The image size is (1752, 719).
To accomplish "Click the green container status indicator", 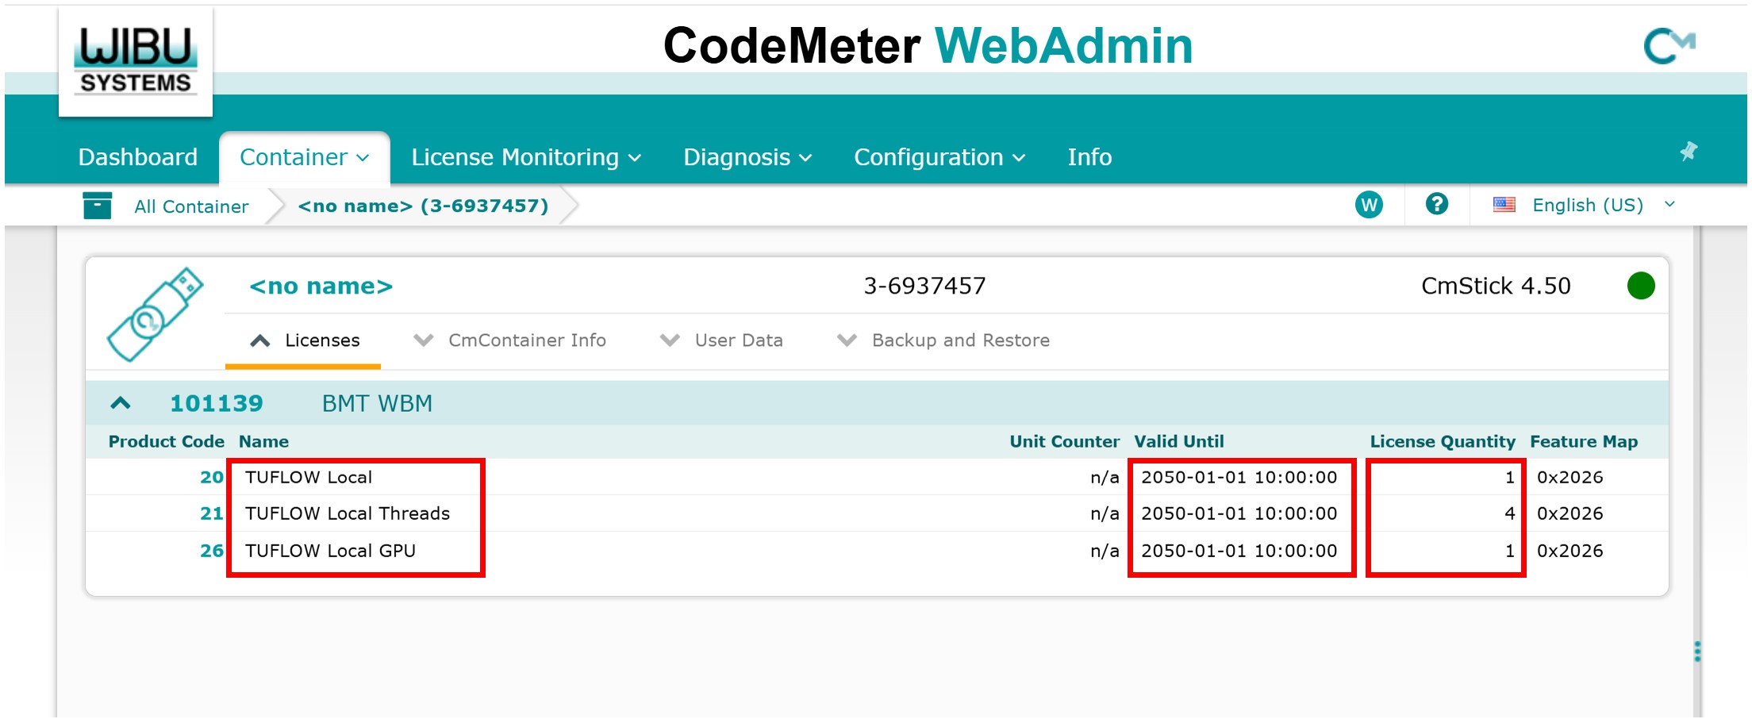I will (1641, 286).
